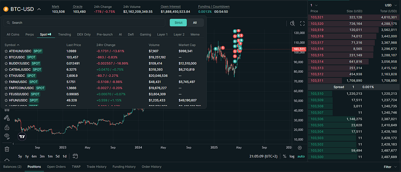The image size is (401, 172).
Task: Toggle the lock-all-drawings pencil icon
Action: [x=7, y=118]
